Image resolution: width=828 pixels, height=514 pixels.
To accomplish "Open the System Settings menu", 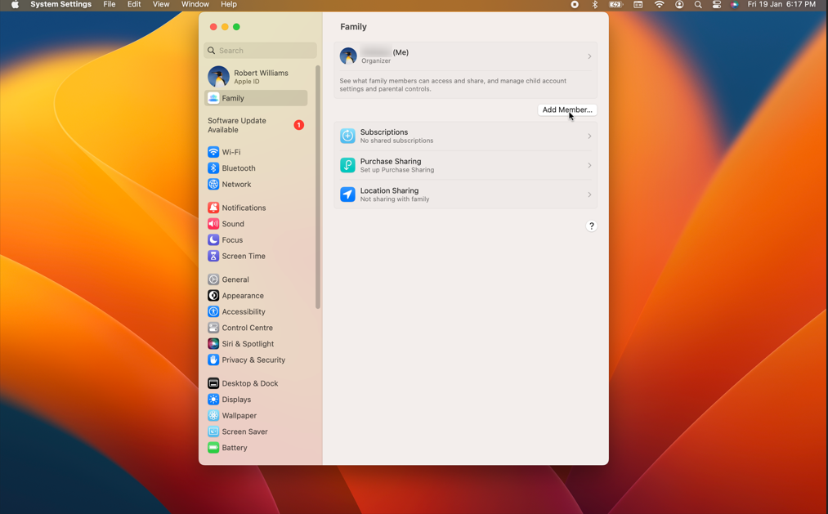I will point(60,4).
